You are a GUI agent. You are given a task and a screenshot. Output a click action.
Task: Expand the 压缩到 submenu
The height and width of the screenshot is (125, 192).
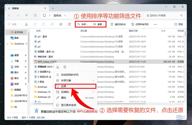[x=93, y=92]
